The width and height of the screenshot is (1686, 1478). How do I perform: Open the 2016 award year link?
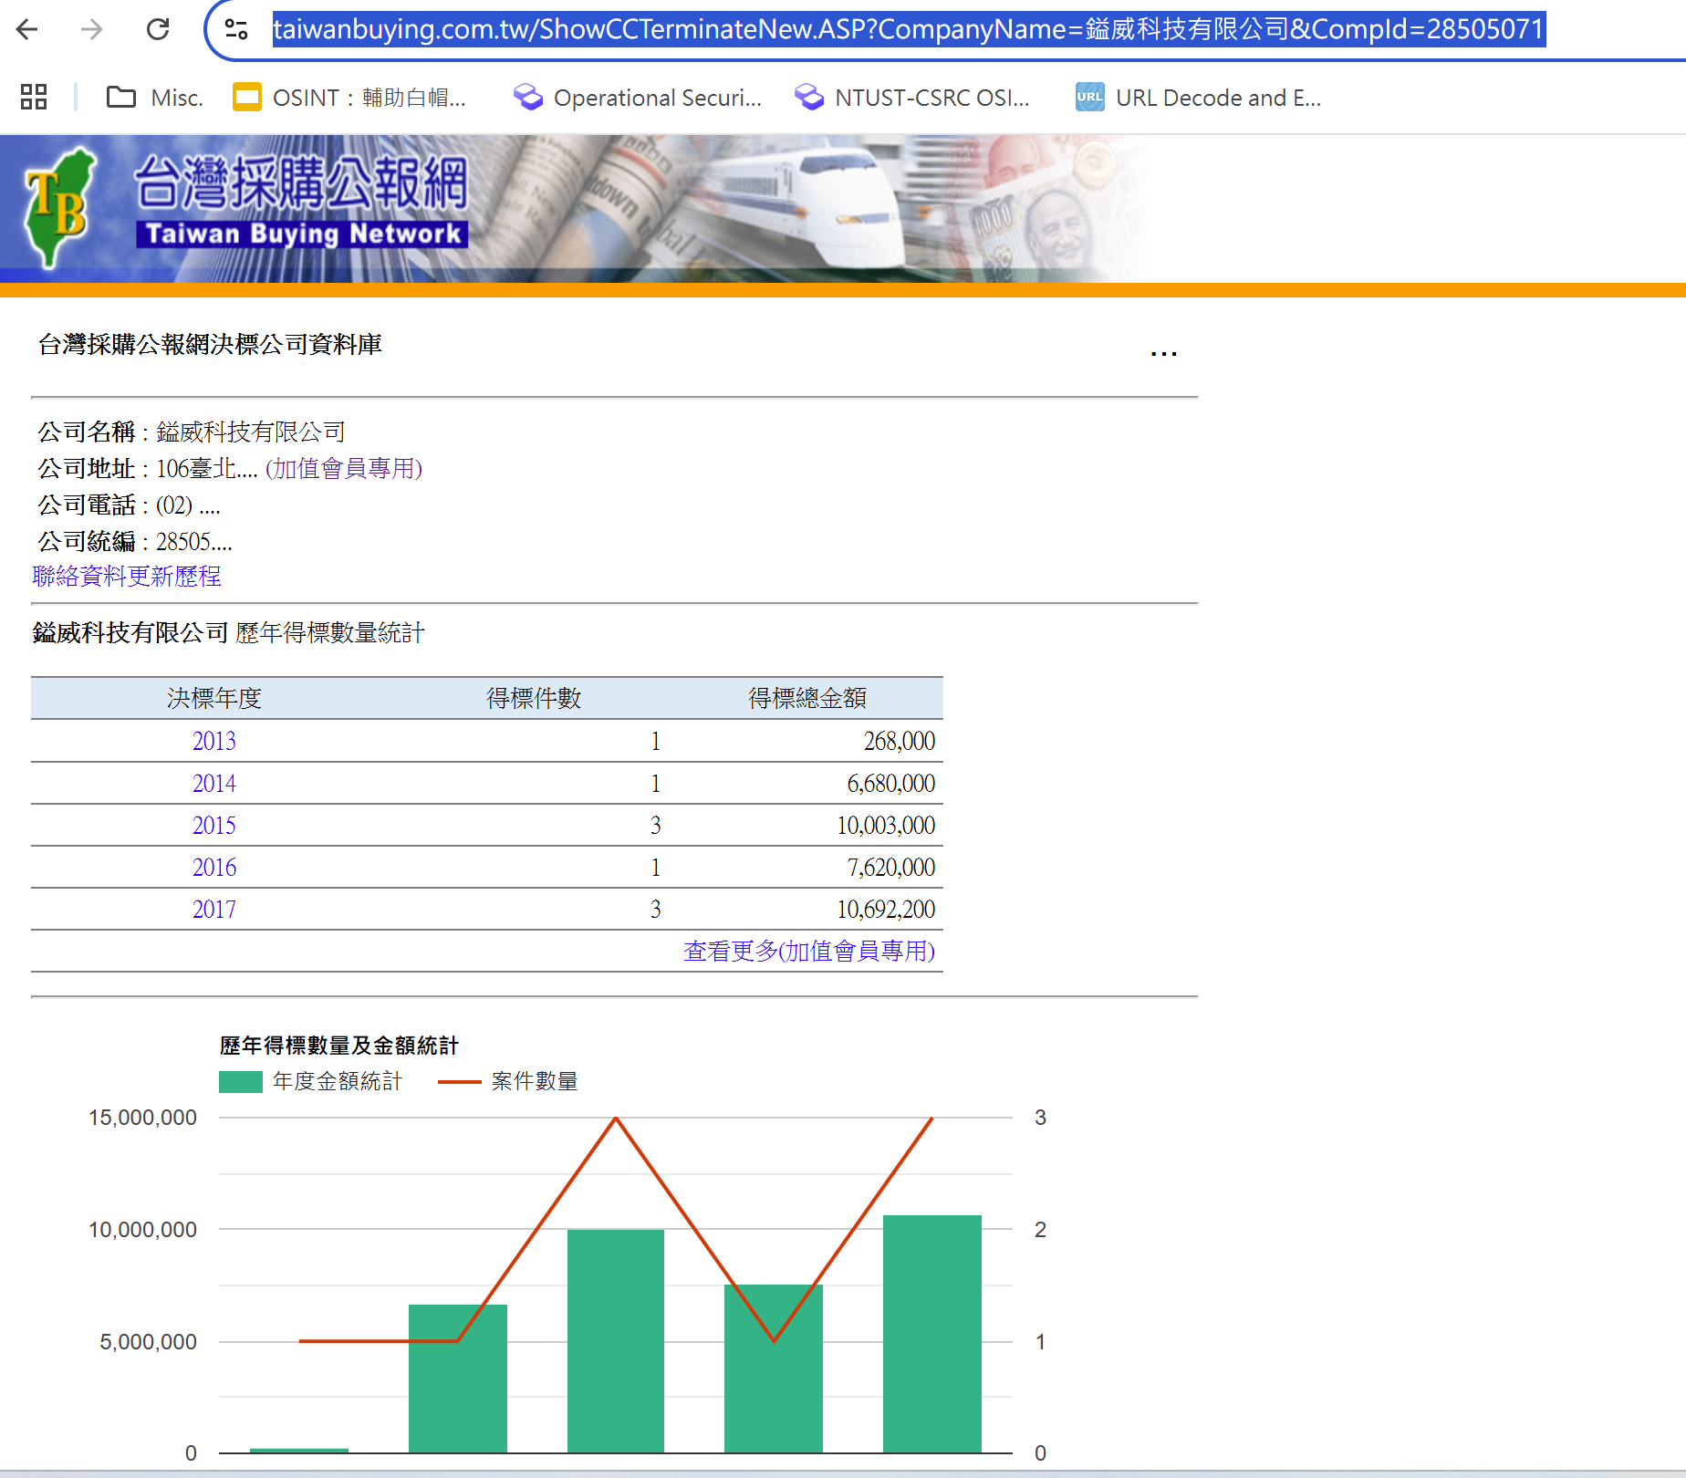(214, 867)
